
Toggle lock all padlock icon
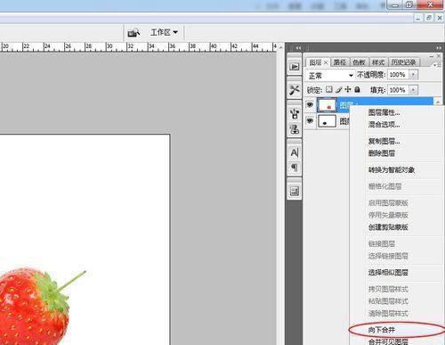[x=358, y=89]
